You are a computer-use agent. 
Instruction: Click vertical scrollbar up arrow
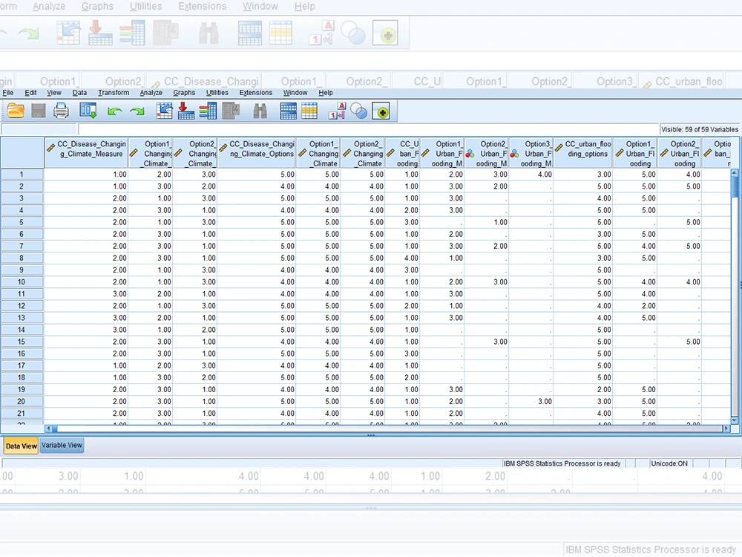coord(735,172)
